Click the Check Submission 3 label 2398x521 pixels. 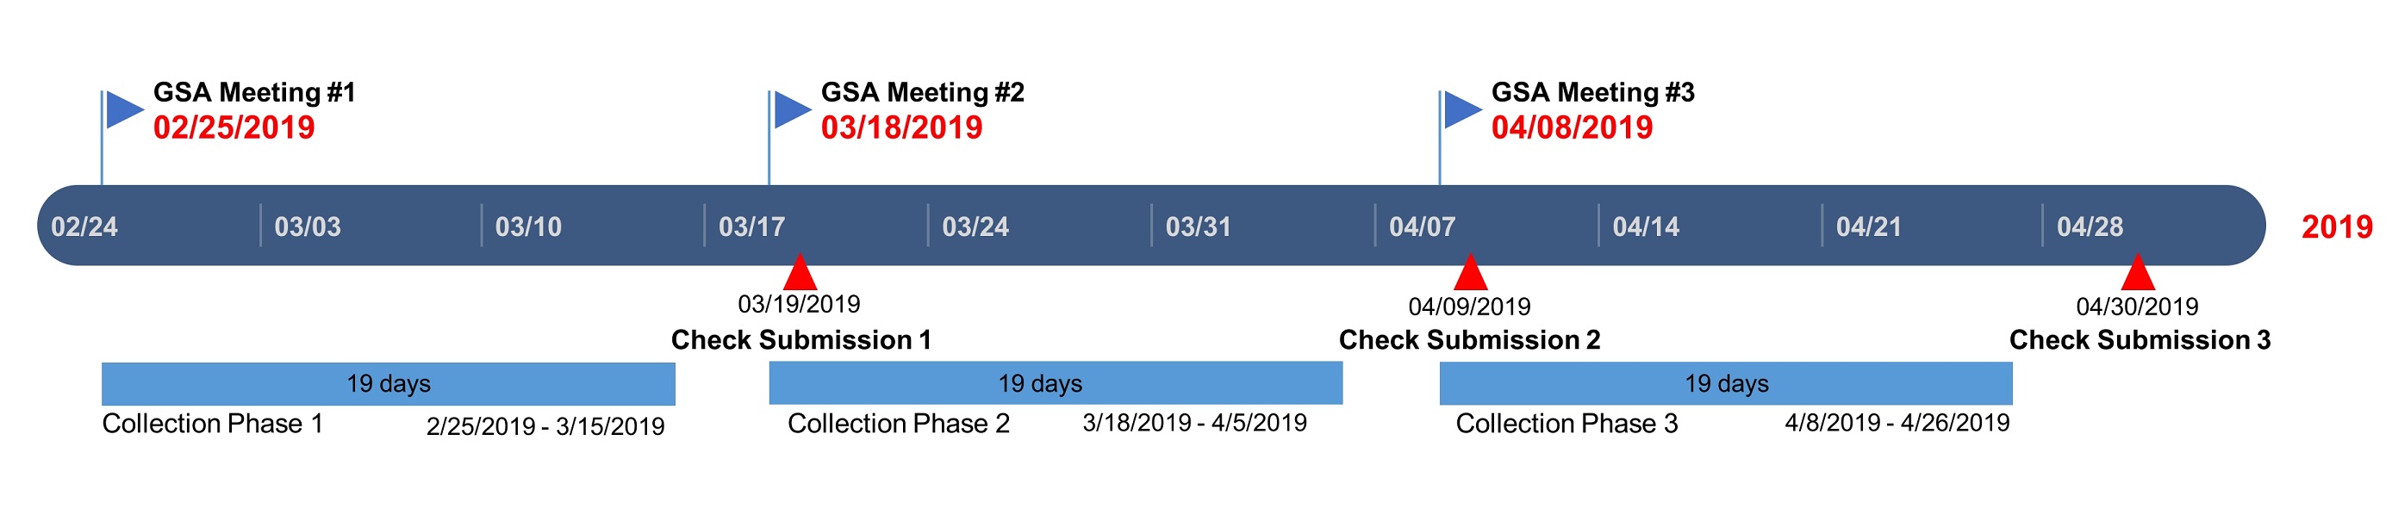[x=2140, y=340]
